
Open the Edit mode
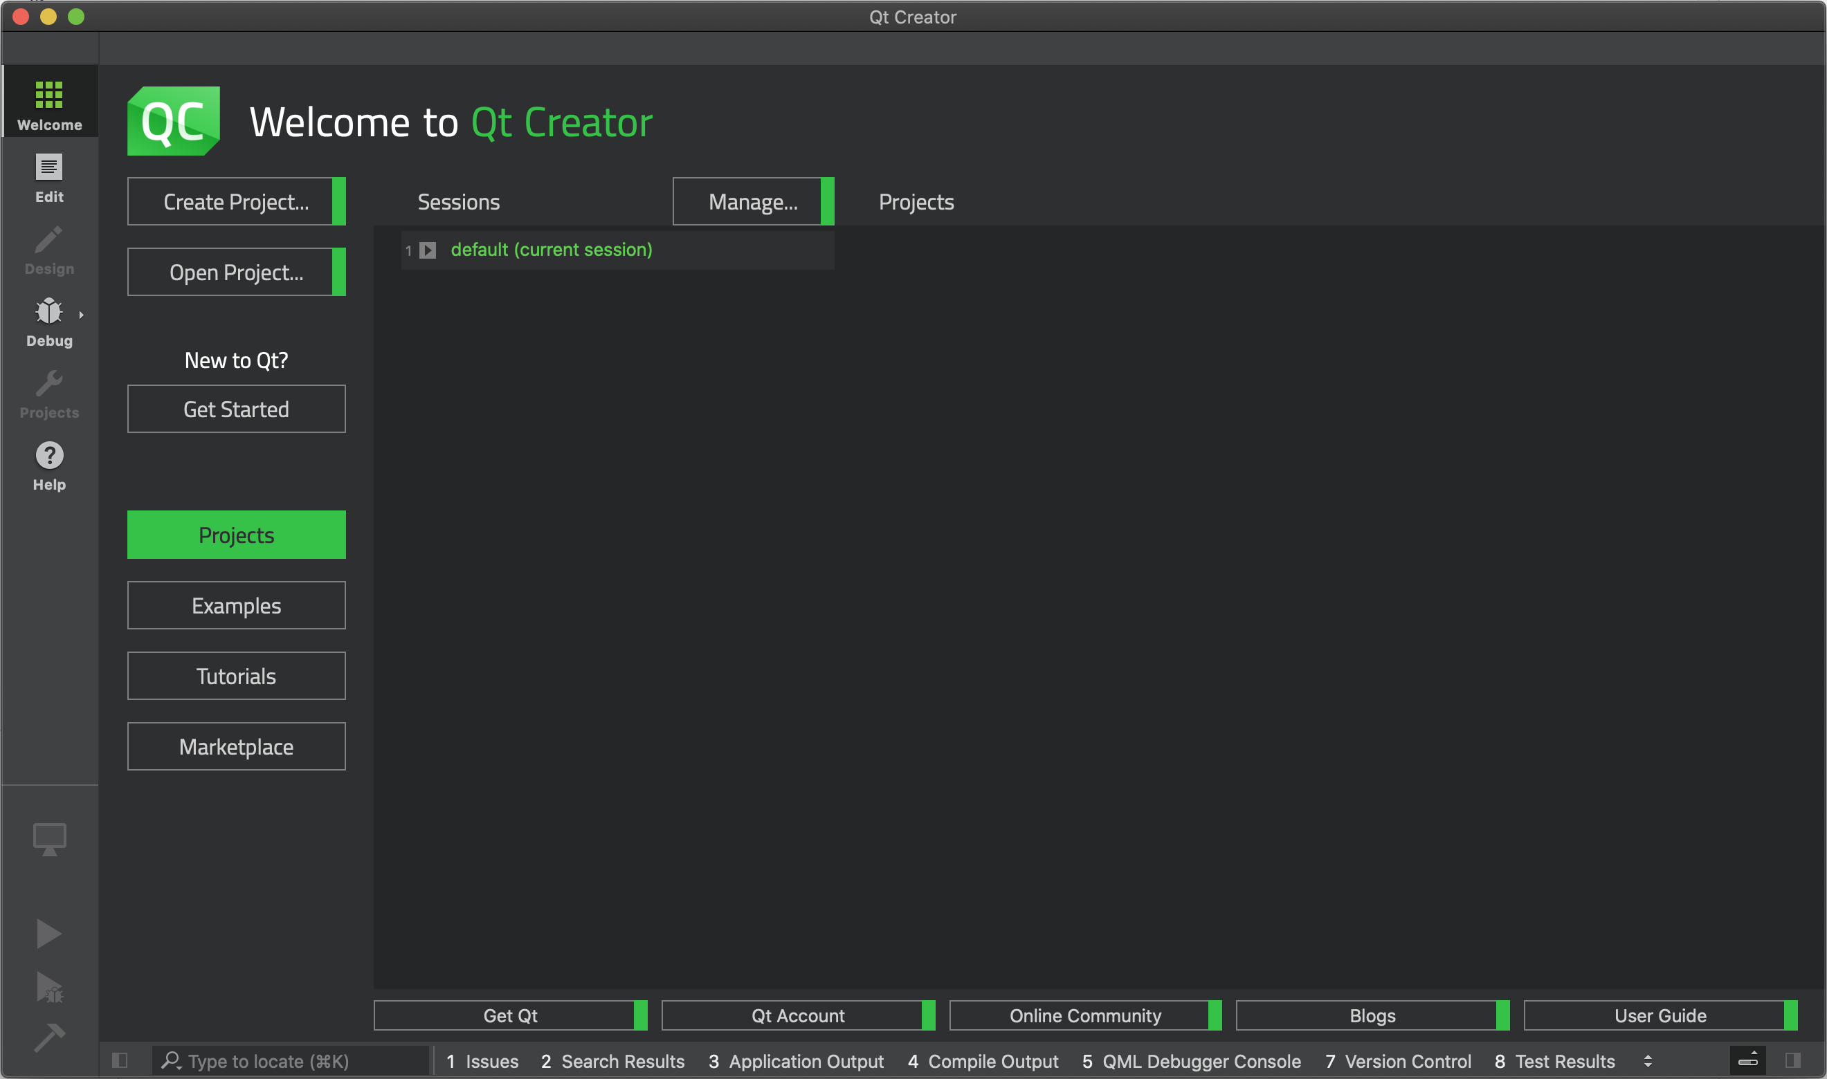tap(49, 176)
